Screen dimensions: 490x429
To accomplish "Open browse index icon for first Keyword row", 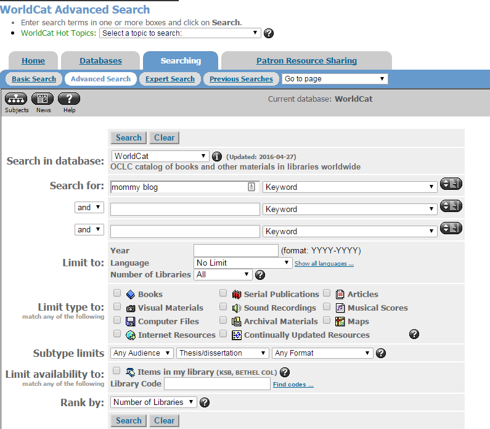I will [451, 184].
